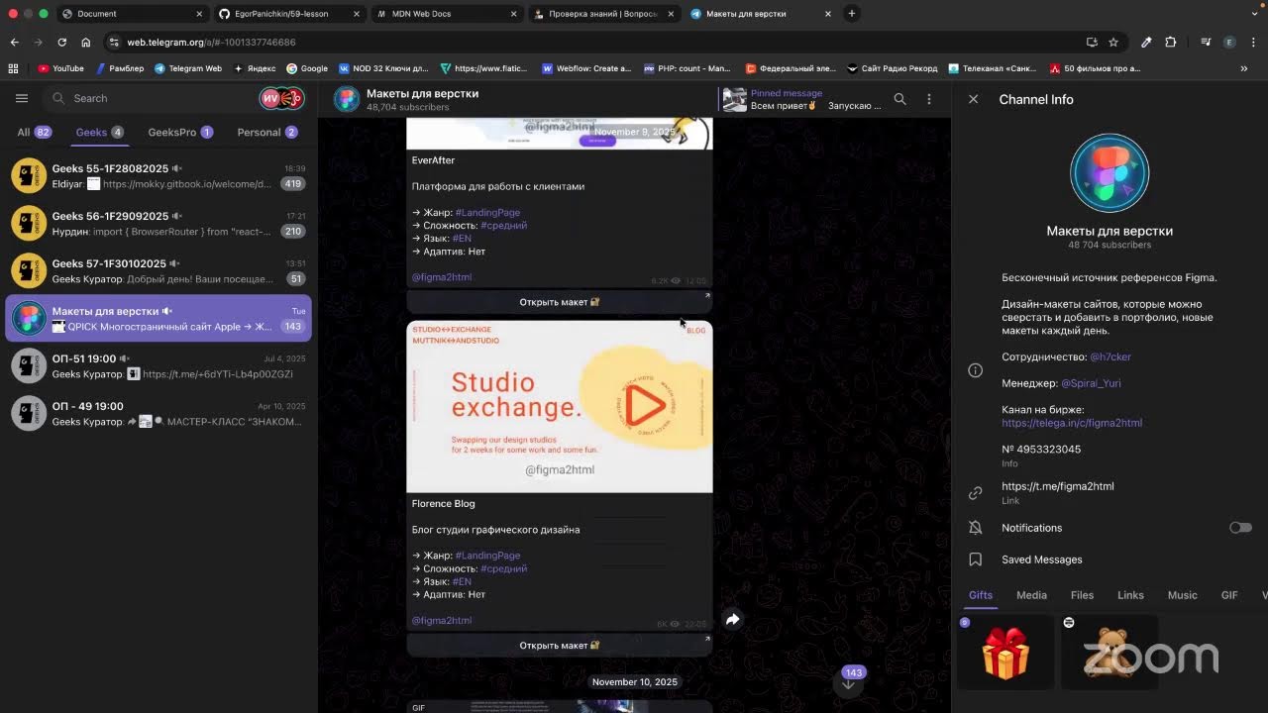1268x713 pixels.
Task: Open the Pinned message bar
Action: (802, 99)
